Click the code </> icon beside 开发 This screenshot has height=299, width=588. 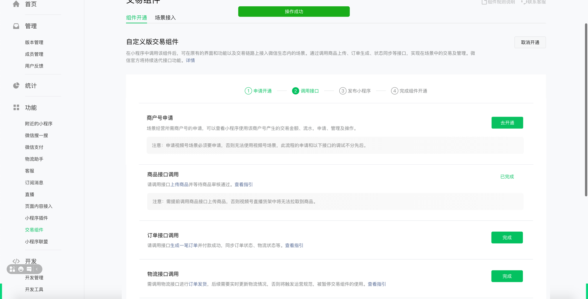16,261
